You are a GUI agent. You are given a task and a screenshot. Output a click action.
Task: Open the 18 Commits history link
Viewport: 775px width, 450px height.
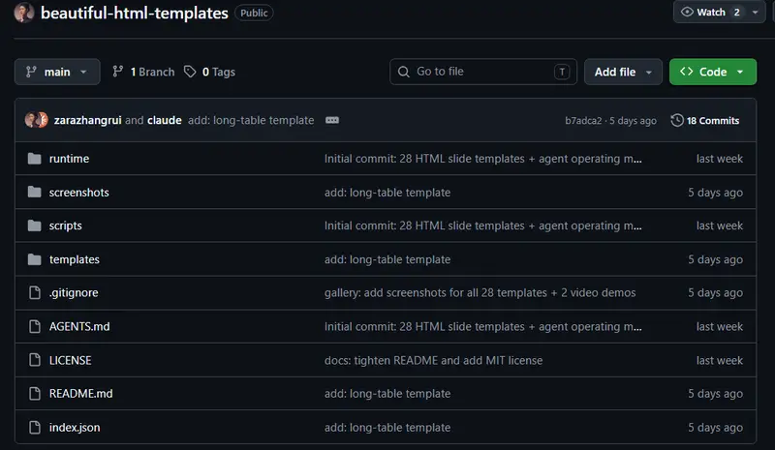point(705,121)
